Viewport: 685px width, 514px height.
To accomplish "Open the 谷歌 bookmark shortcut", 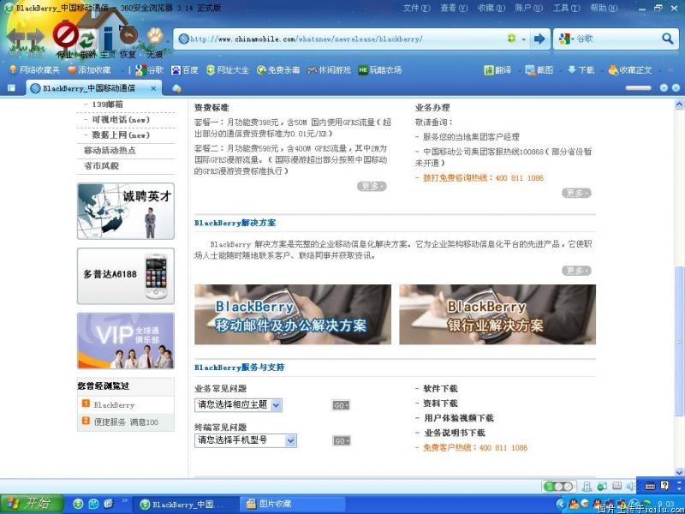I will [149, 70].
